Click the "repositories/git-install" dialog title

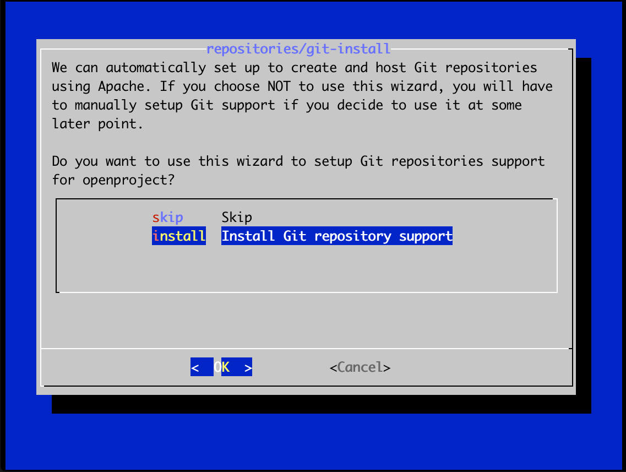(x=298, y=48)
